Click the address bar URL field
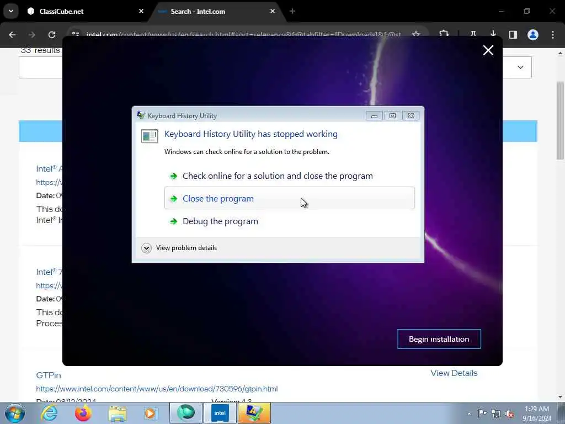This screenshot has width=565, height=424. [x=243, y=35]
